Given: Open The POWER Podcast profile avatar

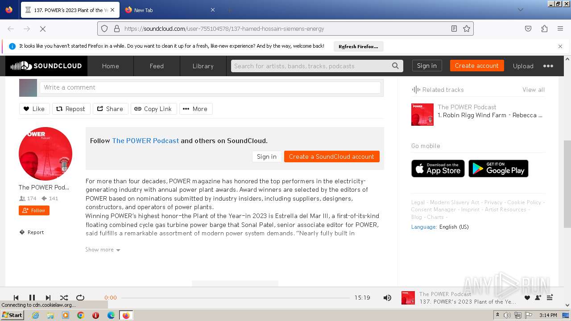Looking at the screenshot, I should tap(46, 154).
